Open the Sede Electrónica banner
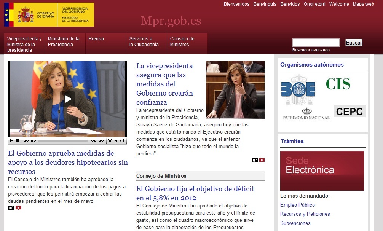The width and height of the screenshot is (383, 231). tap(322, 170)
